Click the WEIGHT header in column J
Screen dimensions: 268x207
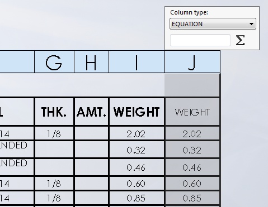click(192, 112)
